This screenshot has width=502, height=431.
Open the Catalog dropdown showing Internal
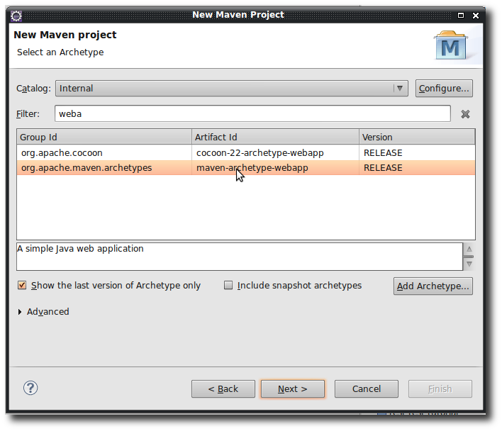pos(231,89)
